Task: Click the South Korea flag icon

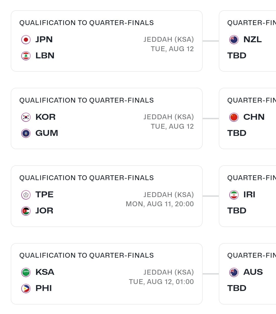Action: (x=26, y=117)
